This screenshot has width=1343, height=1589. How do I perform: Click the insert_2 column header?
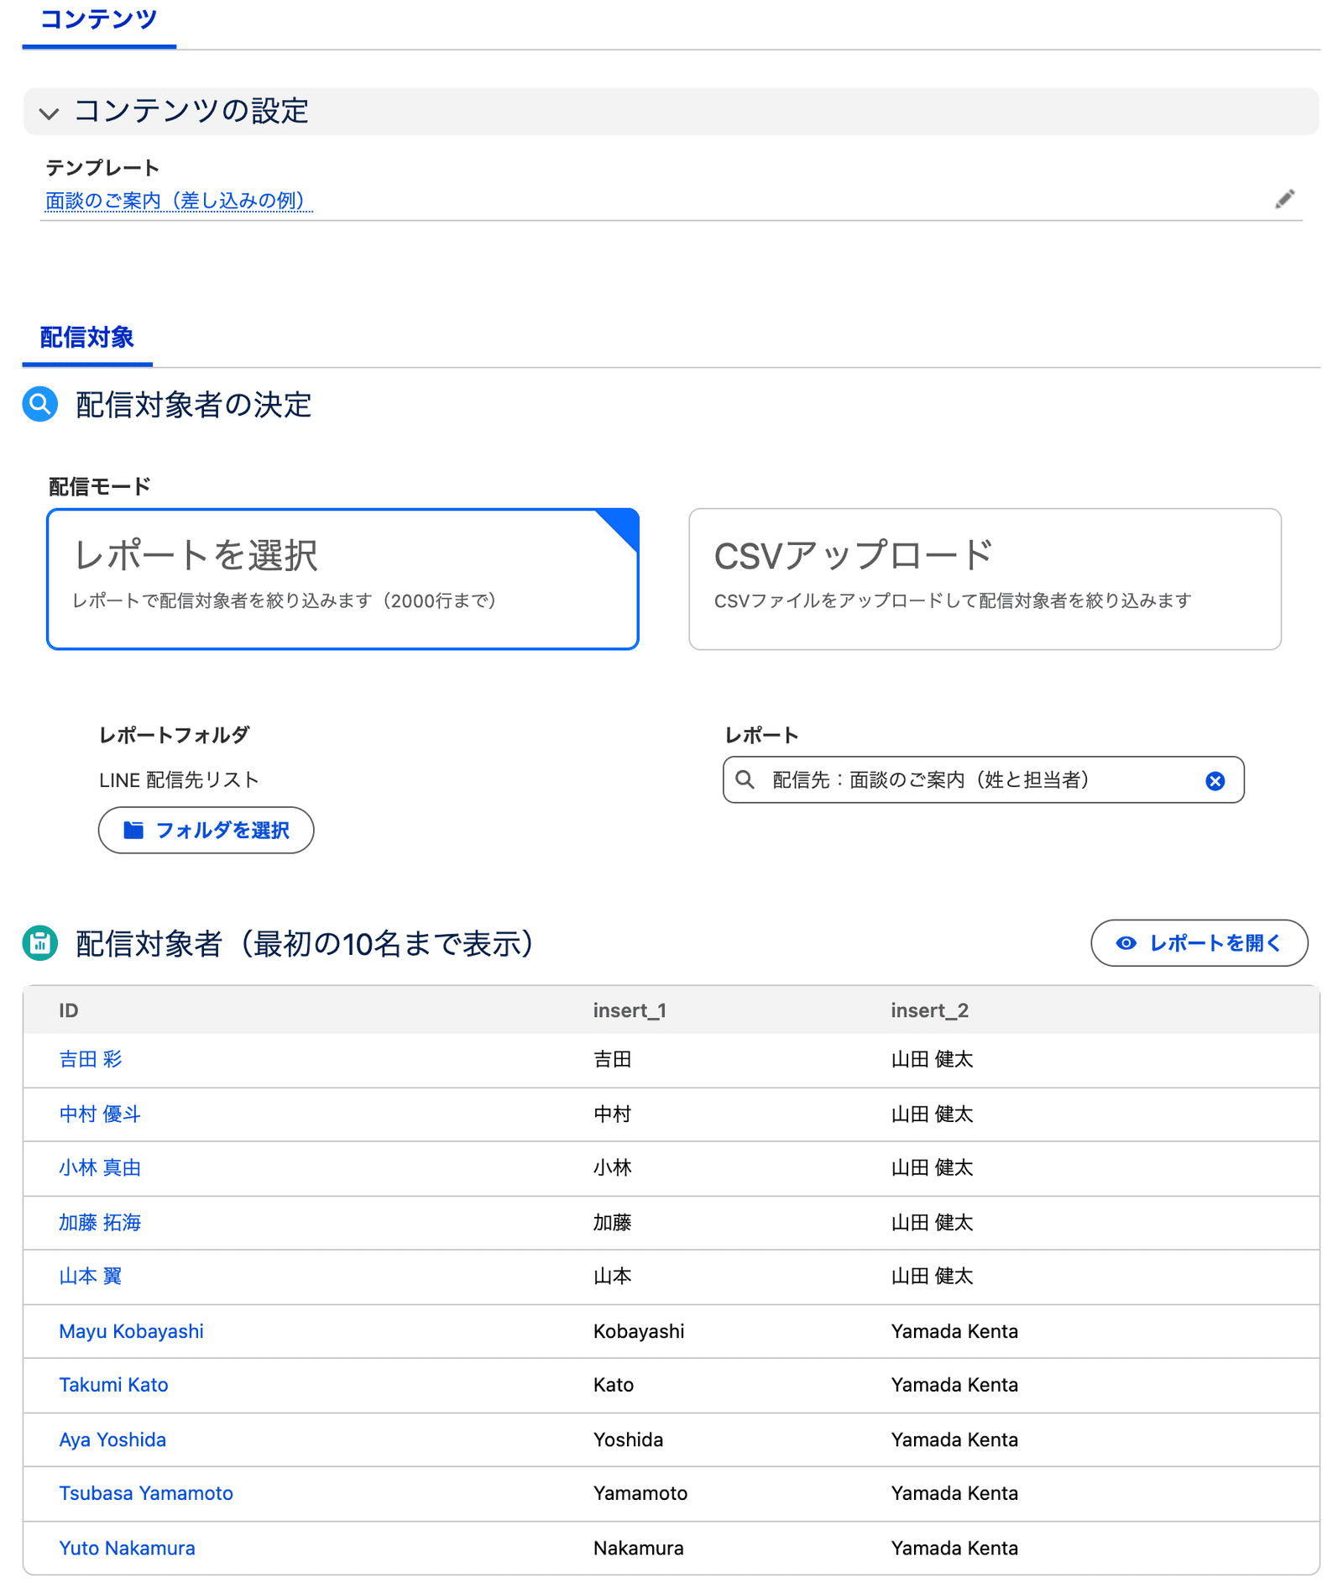930,1010
